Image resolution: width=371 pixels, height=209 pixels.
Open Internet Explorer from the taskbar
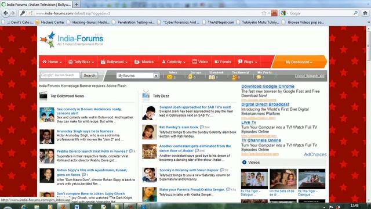click(x=23, y=207)
